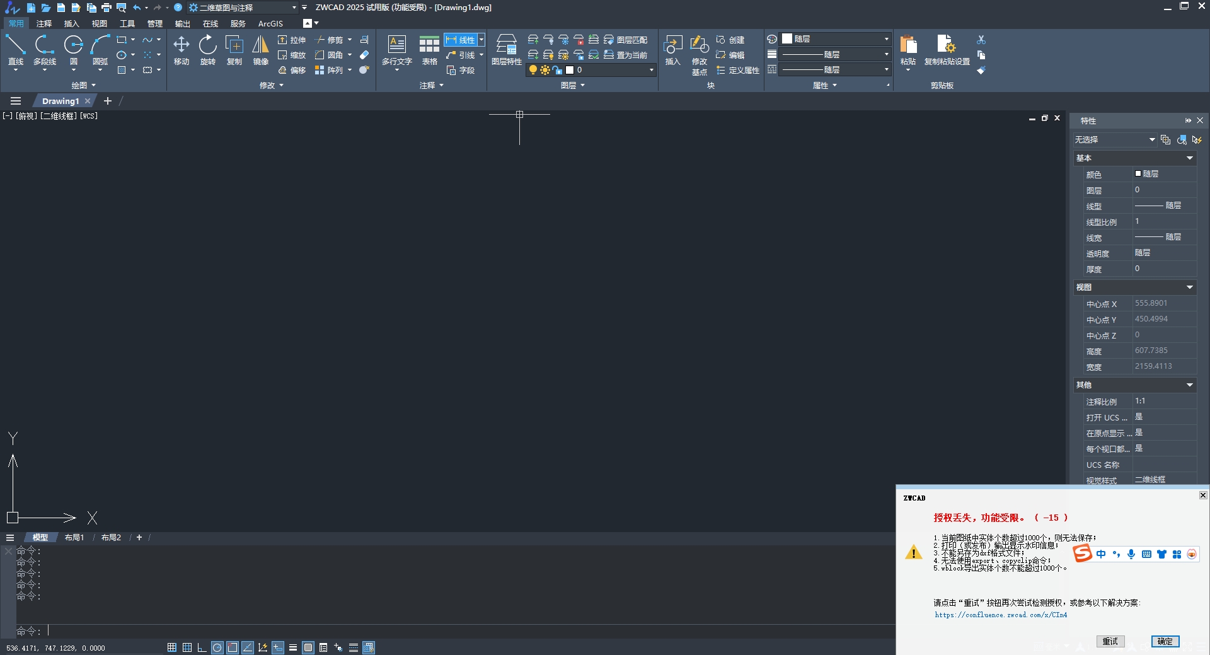The width and height of the screenshot is (1210, 655).
Task: Click the 偏移 (Offset) tool
Action: (x=292, y=70)
